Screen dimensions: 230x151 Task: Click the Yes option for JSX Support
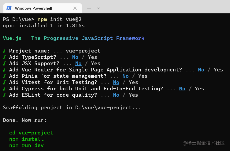pos(95,64)
